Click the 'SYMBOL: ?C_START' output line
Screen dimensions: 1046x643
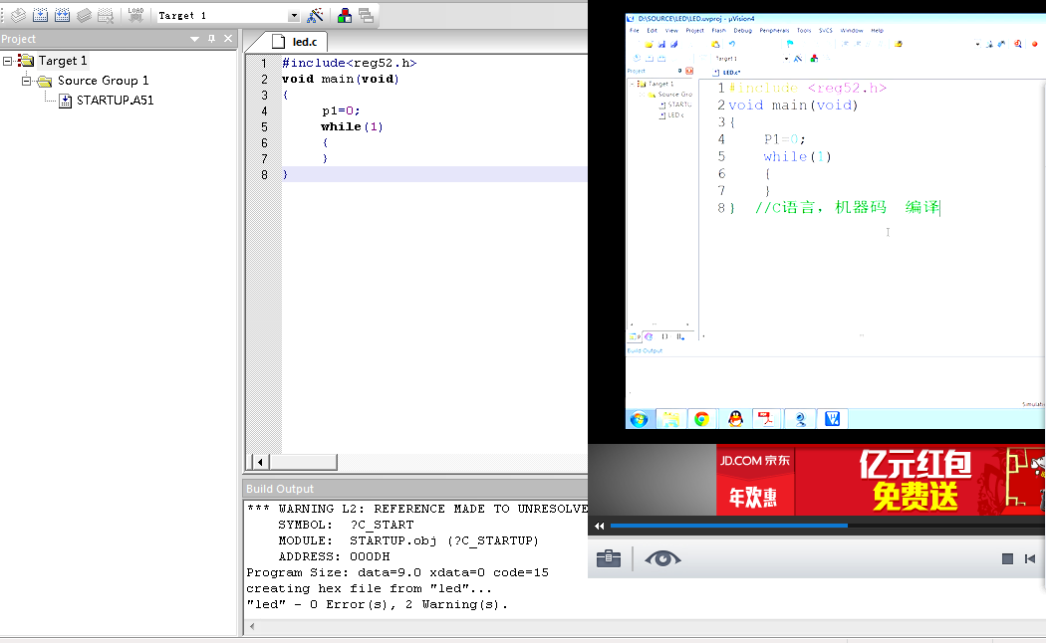(346, 525)
